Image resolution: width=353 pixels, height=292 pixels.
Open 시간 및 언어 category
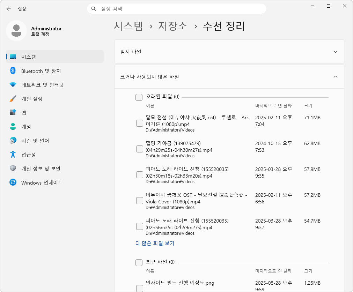pos(55,141)
